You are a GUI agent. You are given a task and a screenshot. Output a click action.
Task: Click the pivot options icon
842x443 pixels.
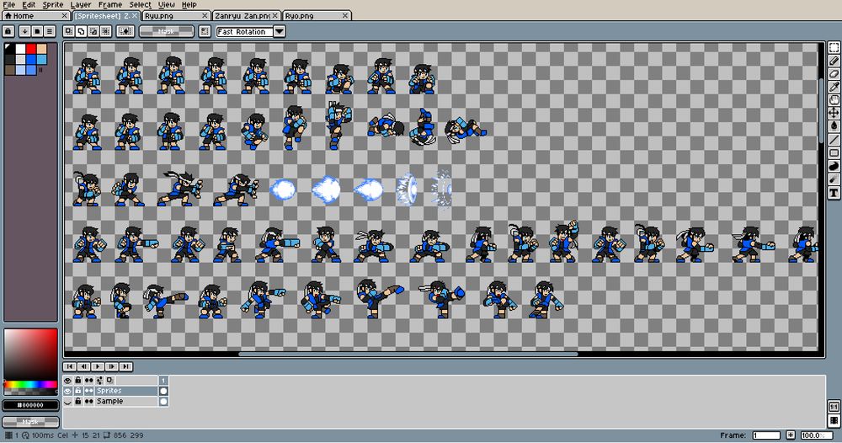(205, 32)
